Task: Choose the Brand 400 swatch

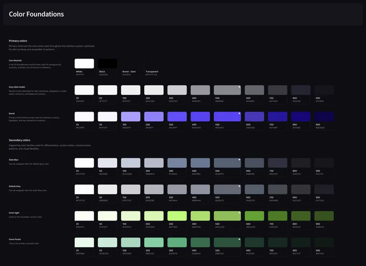Action: [200, 116]
